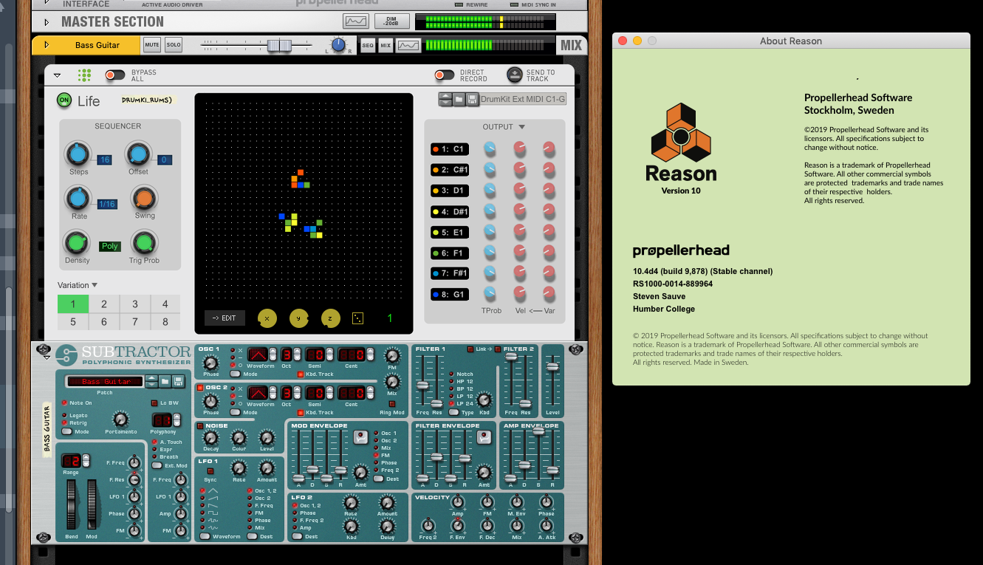The width and height of the screenshot is (983, 565).
Task: Click the Edit button under grid
Action: 225,318
